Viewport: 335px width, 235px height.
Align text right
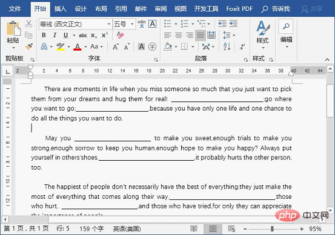pos(190,35)
